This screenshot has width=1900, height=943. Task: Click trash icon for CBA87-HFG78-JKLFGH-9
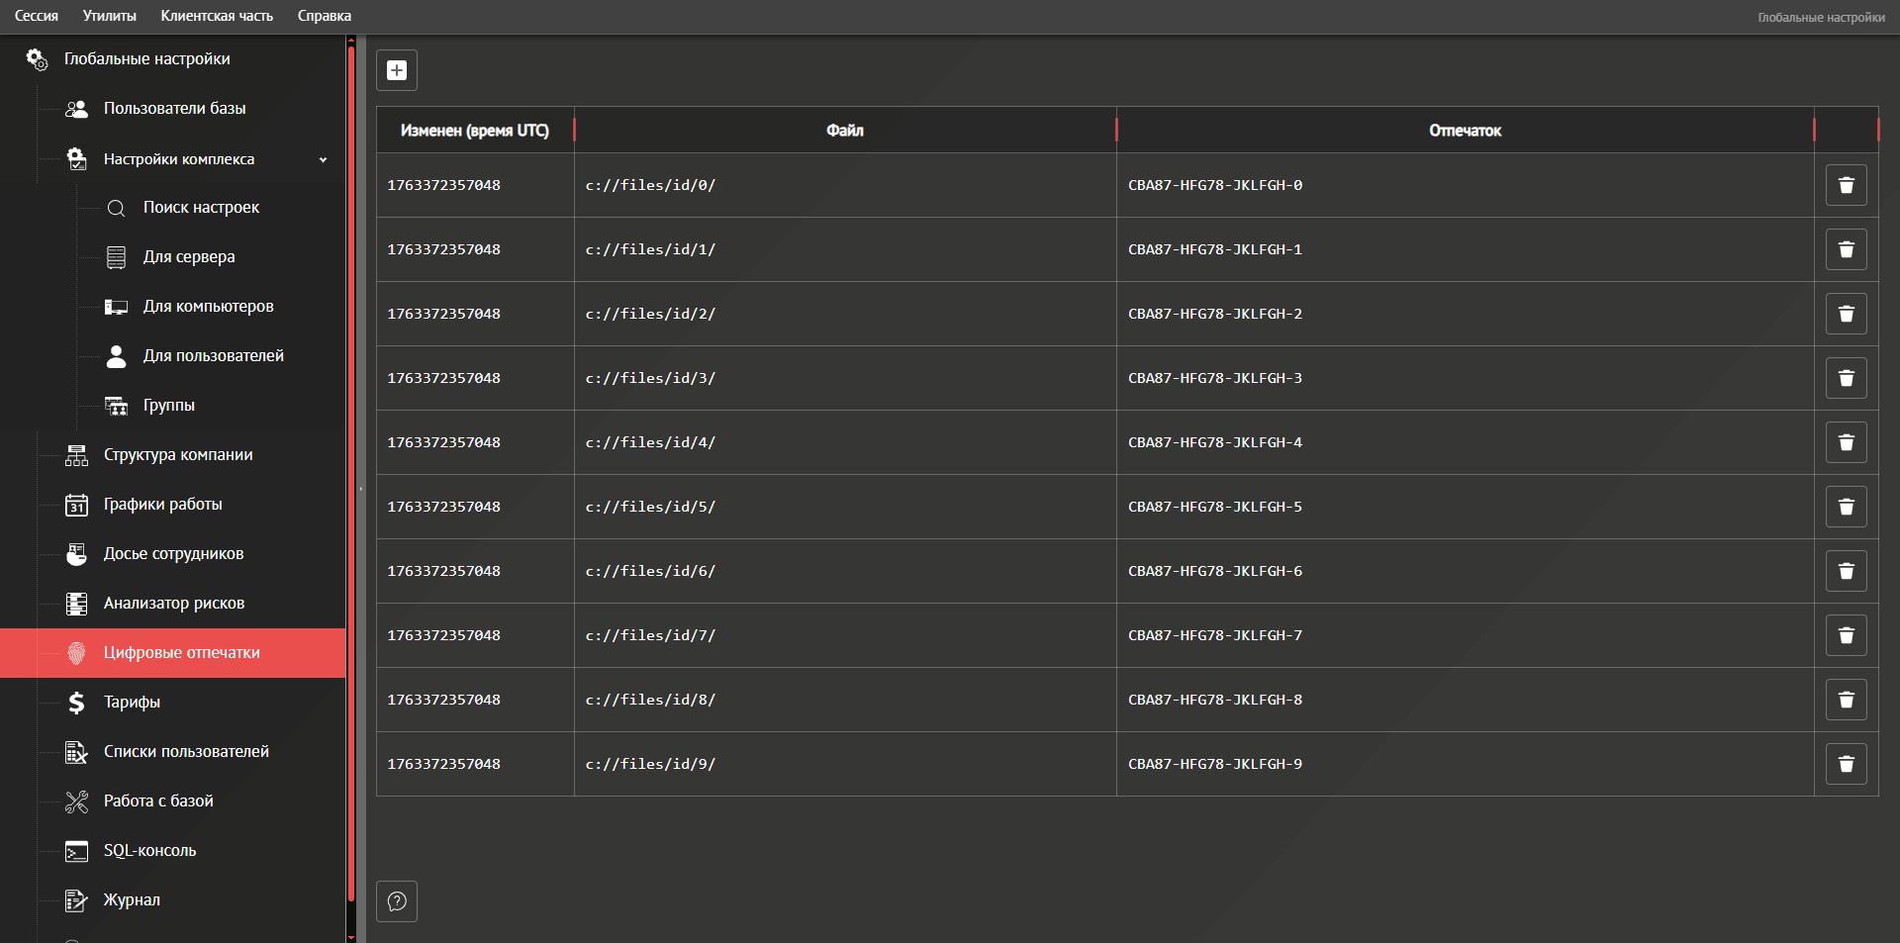coord(1846,764)
